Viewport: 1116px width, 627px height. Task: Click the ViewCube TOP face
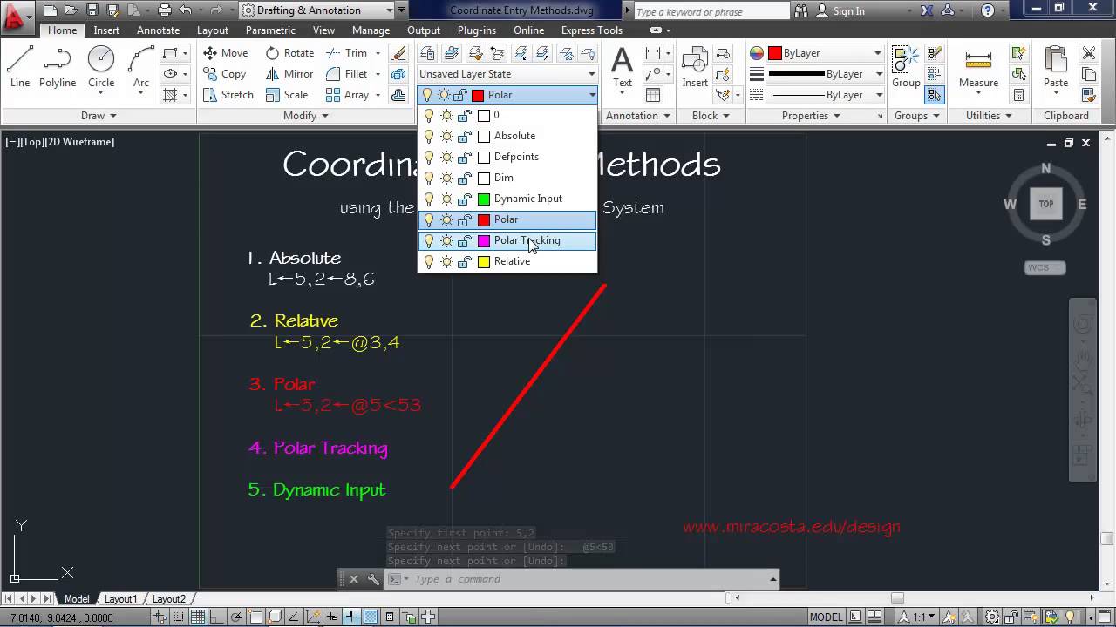point(1045,204)
